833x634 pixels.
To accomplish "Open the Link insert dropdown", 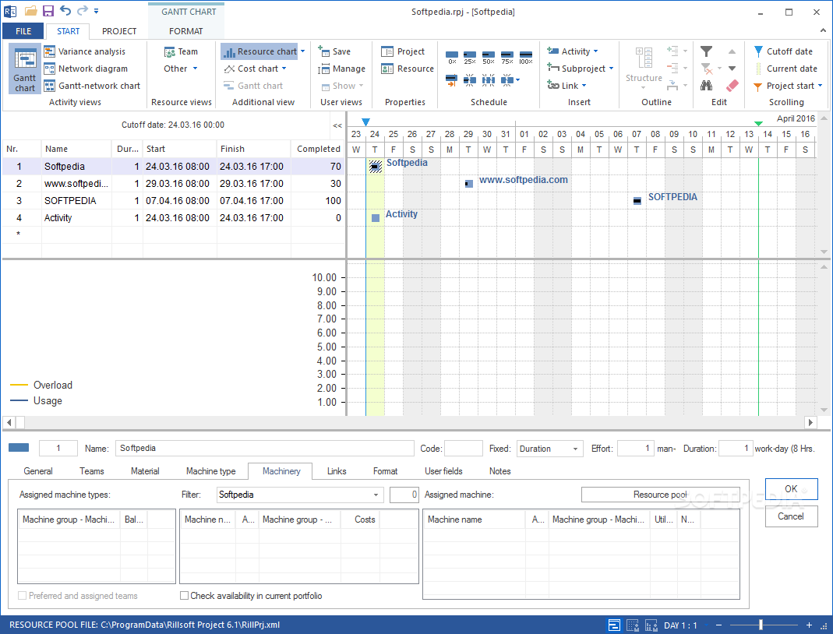I will [x=584, y=86].
